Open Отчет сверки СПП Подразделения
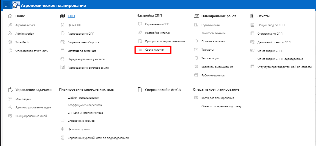This screenshot has height=146, width=316. (280, 59)
